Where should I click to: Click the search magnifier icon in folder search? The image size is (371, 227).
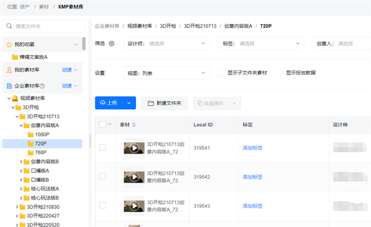(9, 26)
